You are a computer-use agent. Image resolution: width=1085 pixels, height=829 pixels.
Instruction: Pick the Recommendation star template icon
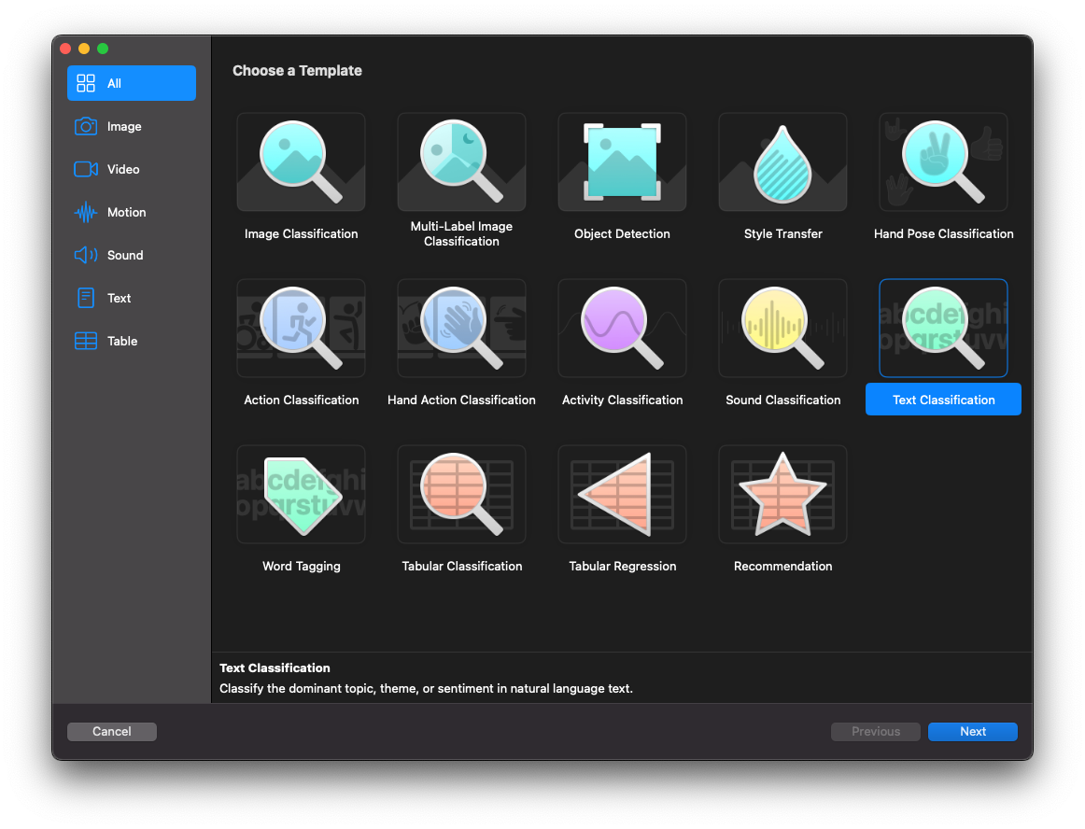(x=782, y=495)
